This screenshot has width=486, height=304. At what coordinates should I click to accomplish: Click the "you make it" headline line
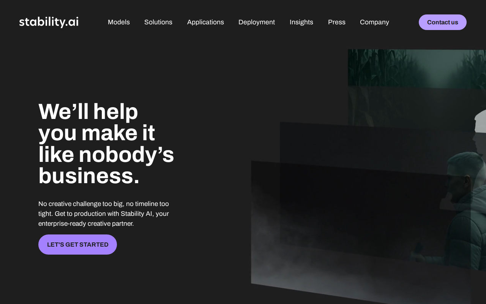click(96, 133)
